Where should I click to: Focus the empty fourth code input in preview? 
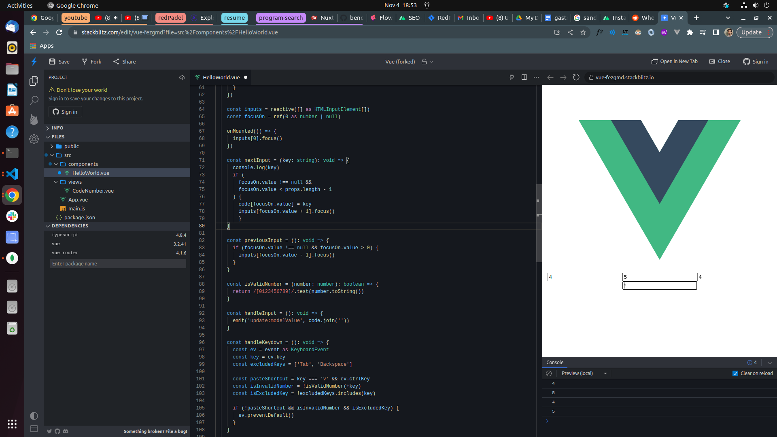pyautogui.click(x=660, y=285)
